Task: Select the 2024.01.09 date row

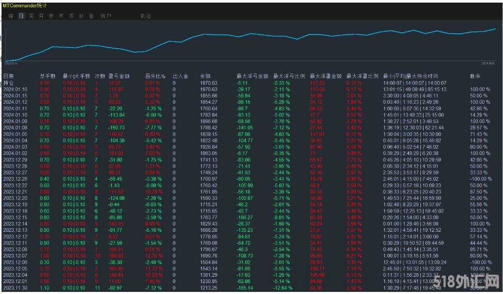Action: point(15,121)
